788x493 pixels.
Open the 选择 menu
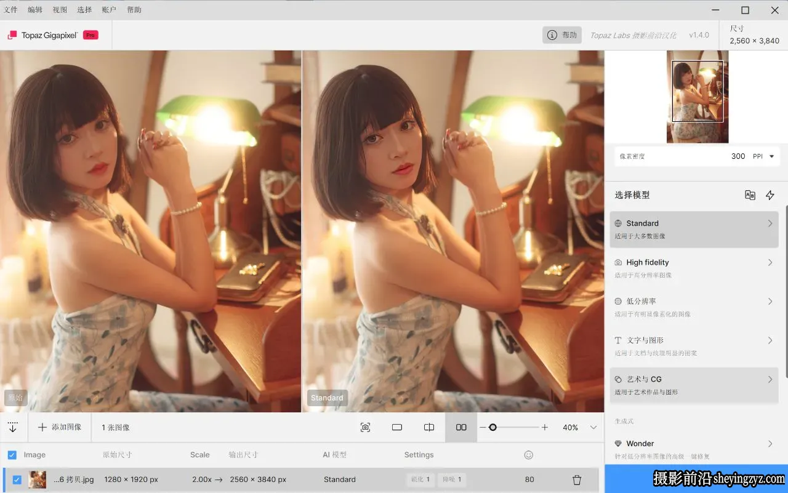(x=84, y=10)
